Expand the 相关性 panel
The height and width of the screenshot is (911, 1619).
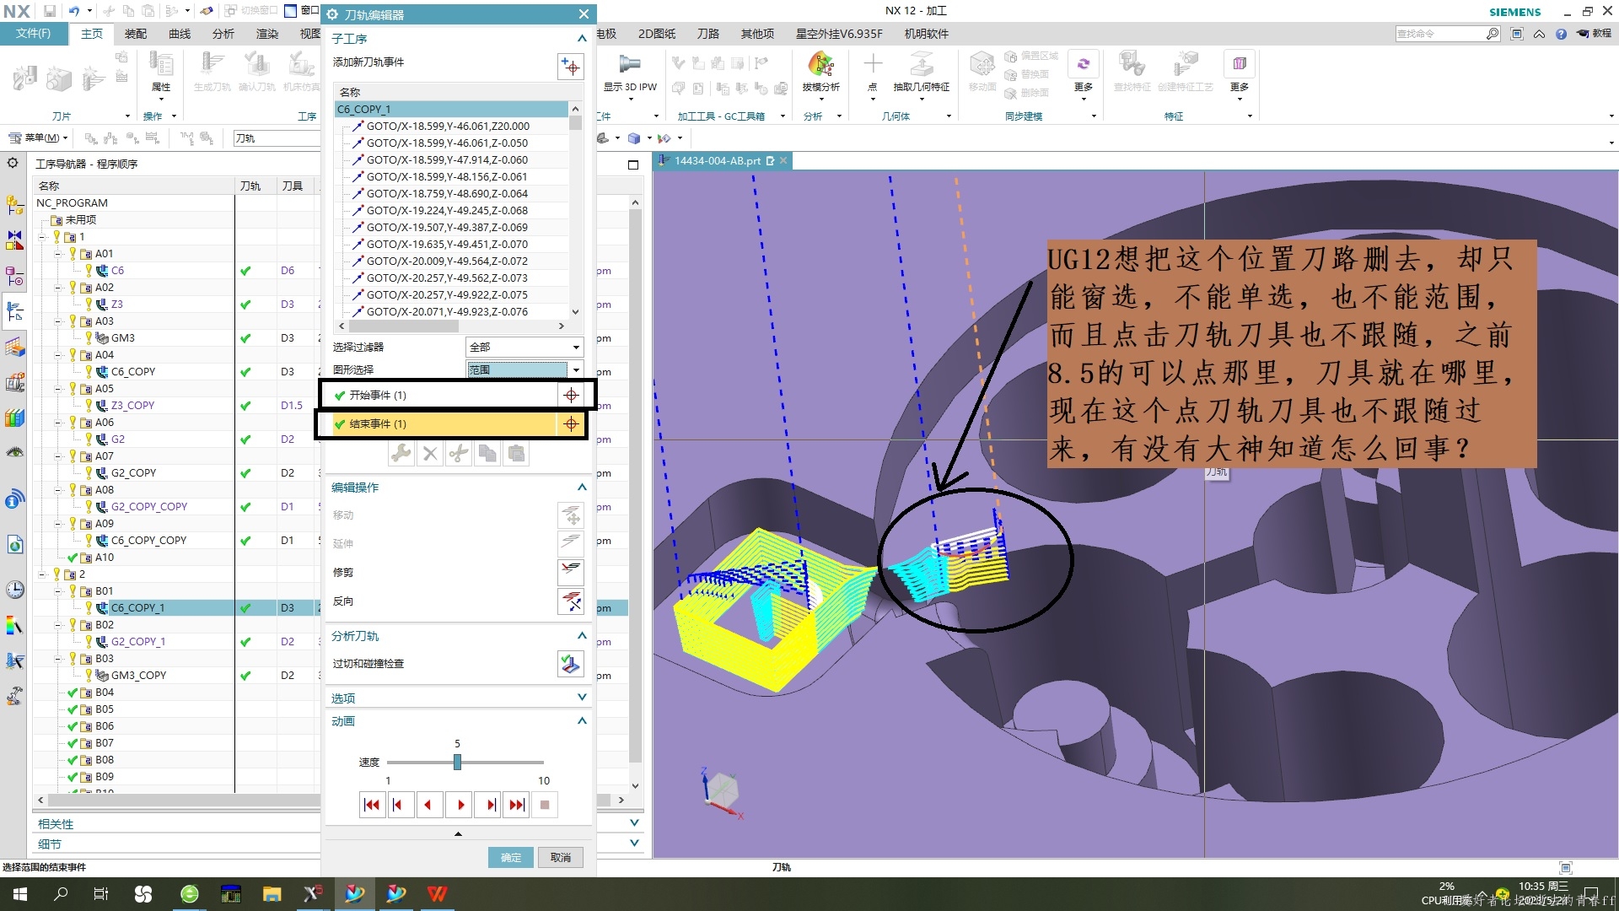[634, 823]
